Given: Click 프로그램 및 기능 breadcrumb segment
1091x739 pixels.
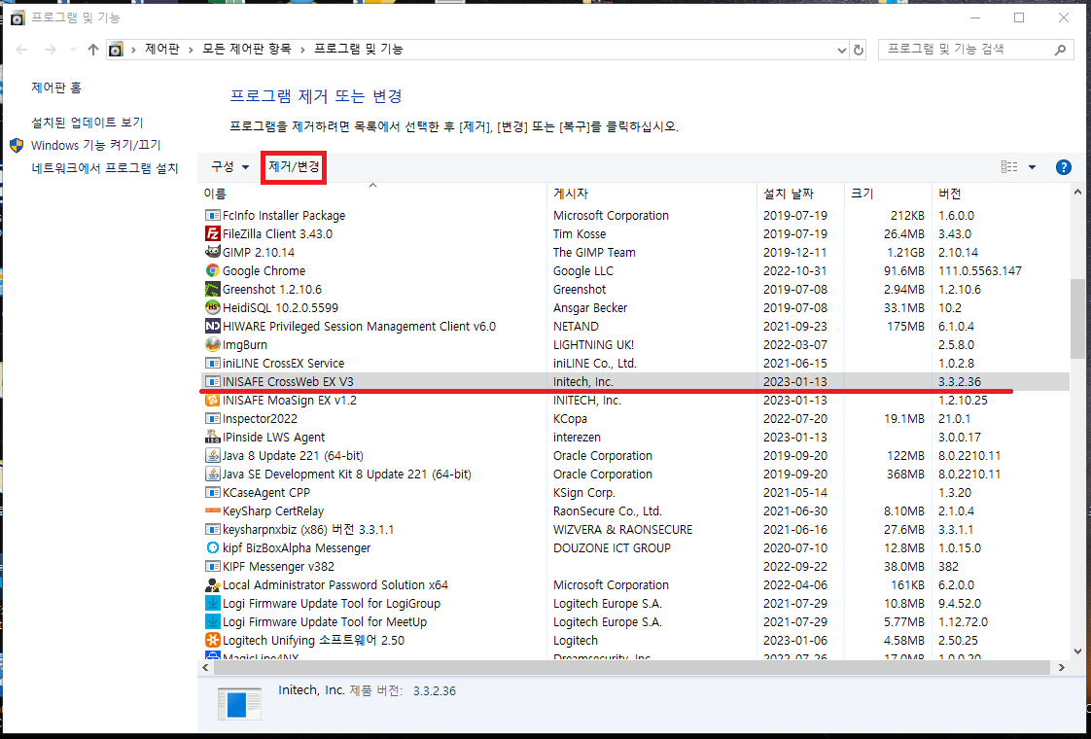Looking at the screenshot, I should click(359, 50).
